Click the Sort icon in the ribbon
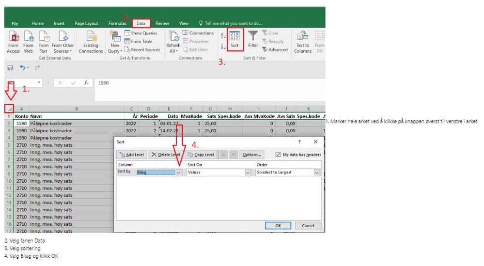Image resolution: width=484 pixels, height=266 pixels. [x=234, y=36]
